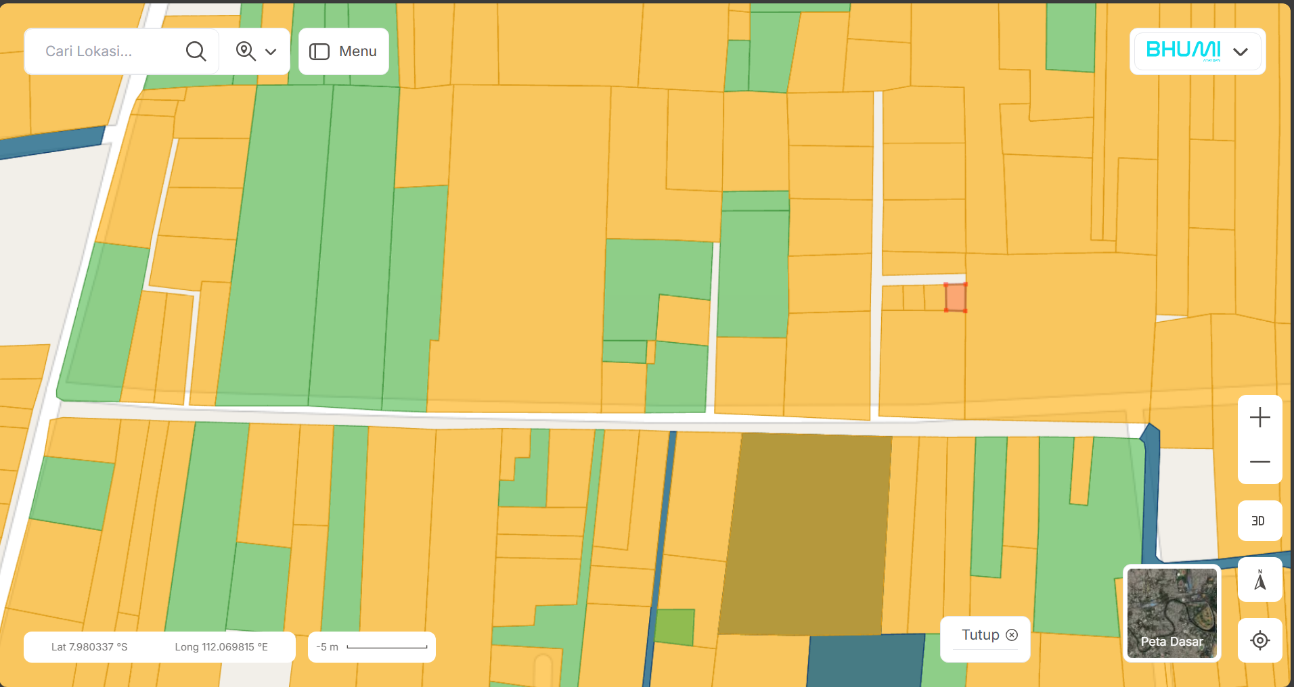Zoom in with the plus button

(1259, 418)
